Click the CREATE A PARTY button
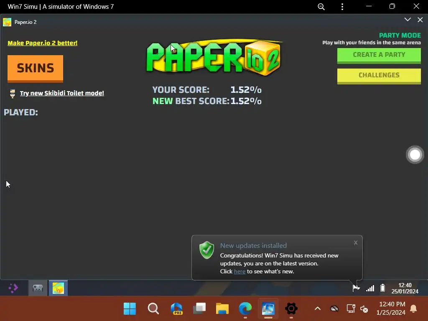428x321 pixels. pos(379,56)
